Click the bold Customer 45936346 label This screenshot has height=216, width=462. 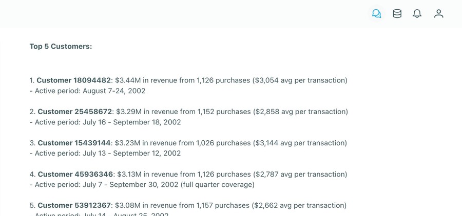[x=74, y=174]
